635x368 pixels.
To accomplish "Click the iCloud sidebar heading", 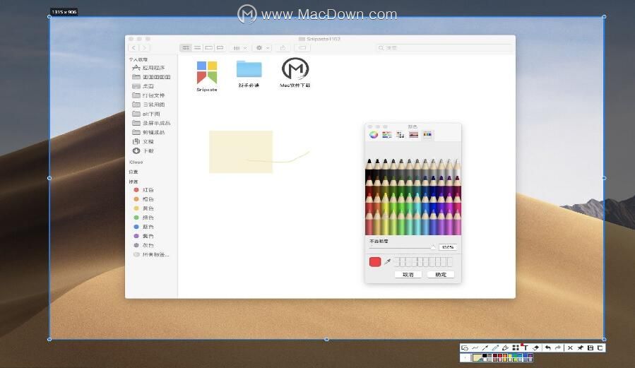I will click(x=136, y=162).
